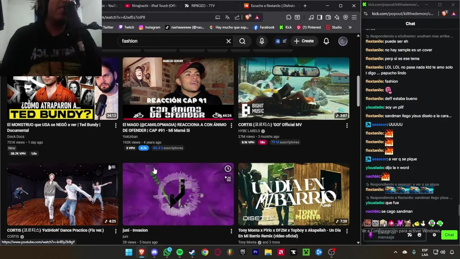The width and height of the screenshot is (460, 259).
Task: Open Steam from the taskbar
Action: coord(192,252)
